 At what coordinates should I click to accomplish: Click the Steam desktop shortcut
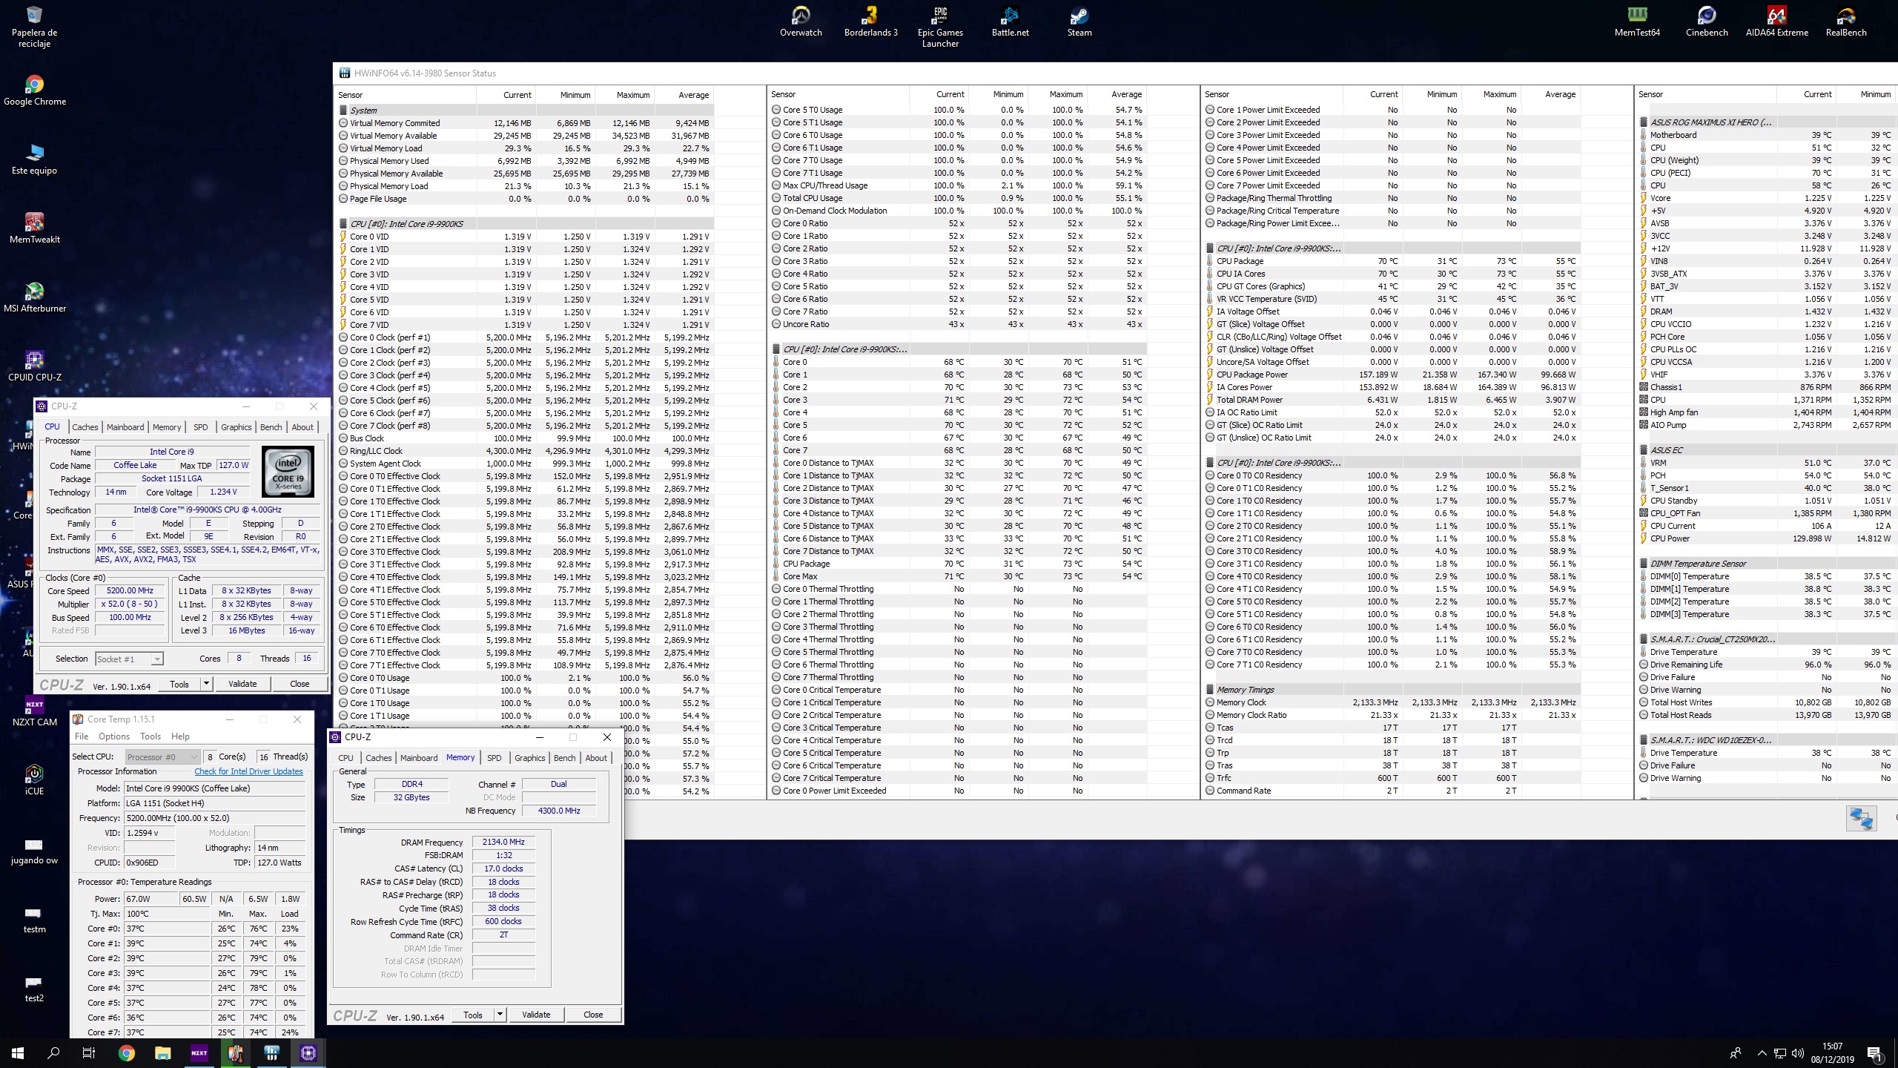[1079, 21]
